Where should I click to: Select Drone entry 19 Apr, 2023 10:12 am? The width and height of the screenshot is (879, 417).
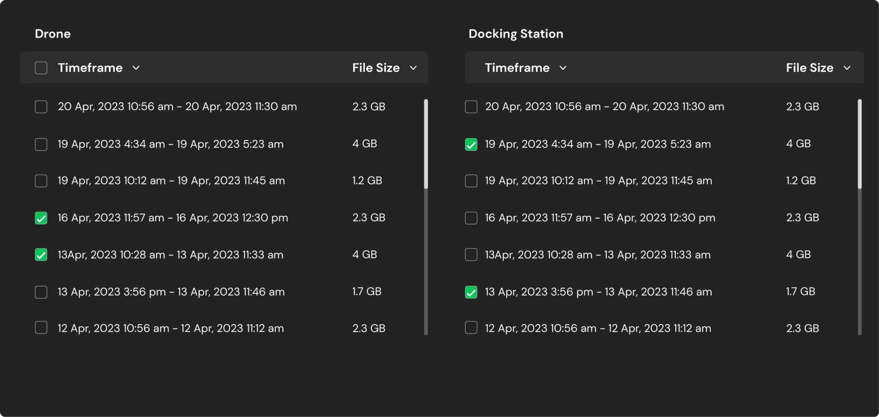171,181
